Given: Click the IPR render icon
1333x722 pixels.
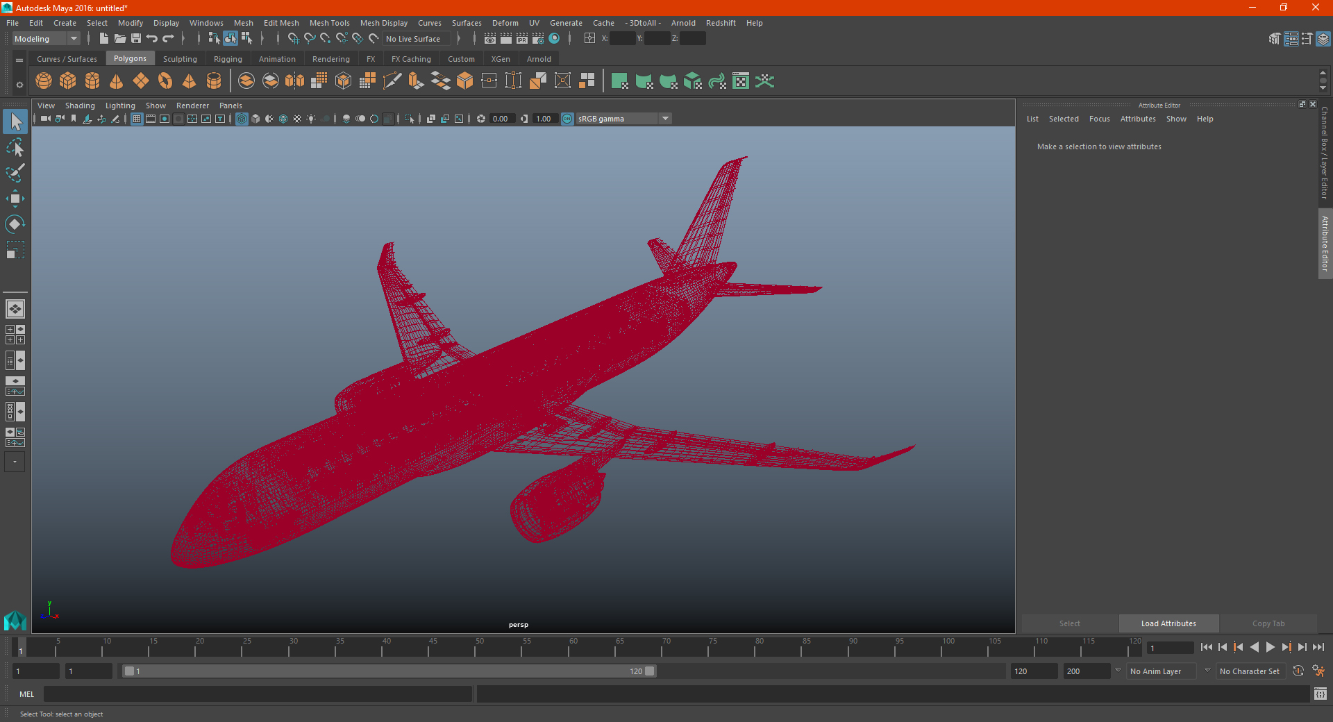Looking at the screenshot, I should coord(522,39).
